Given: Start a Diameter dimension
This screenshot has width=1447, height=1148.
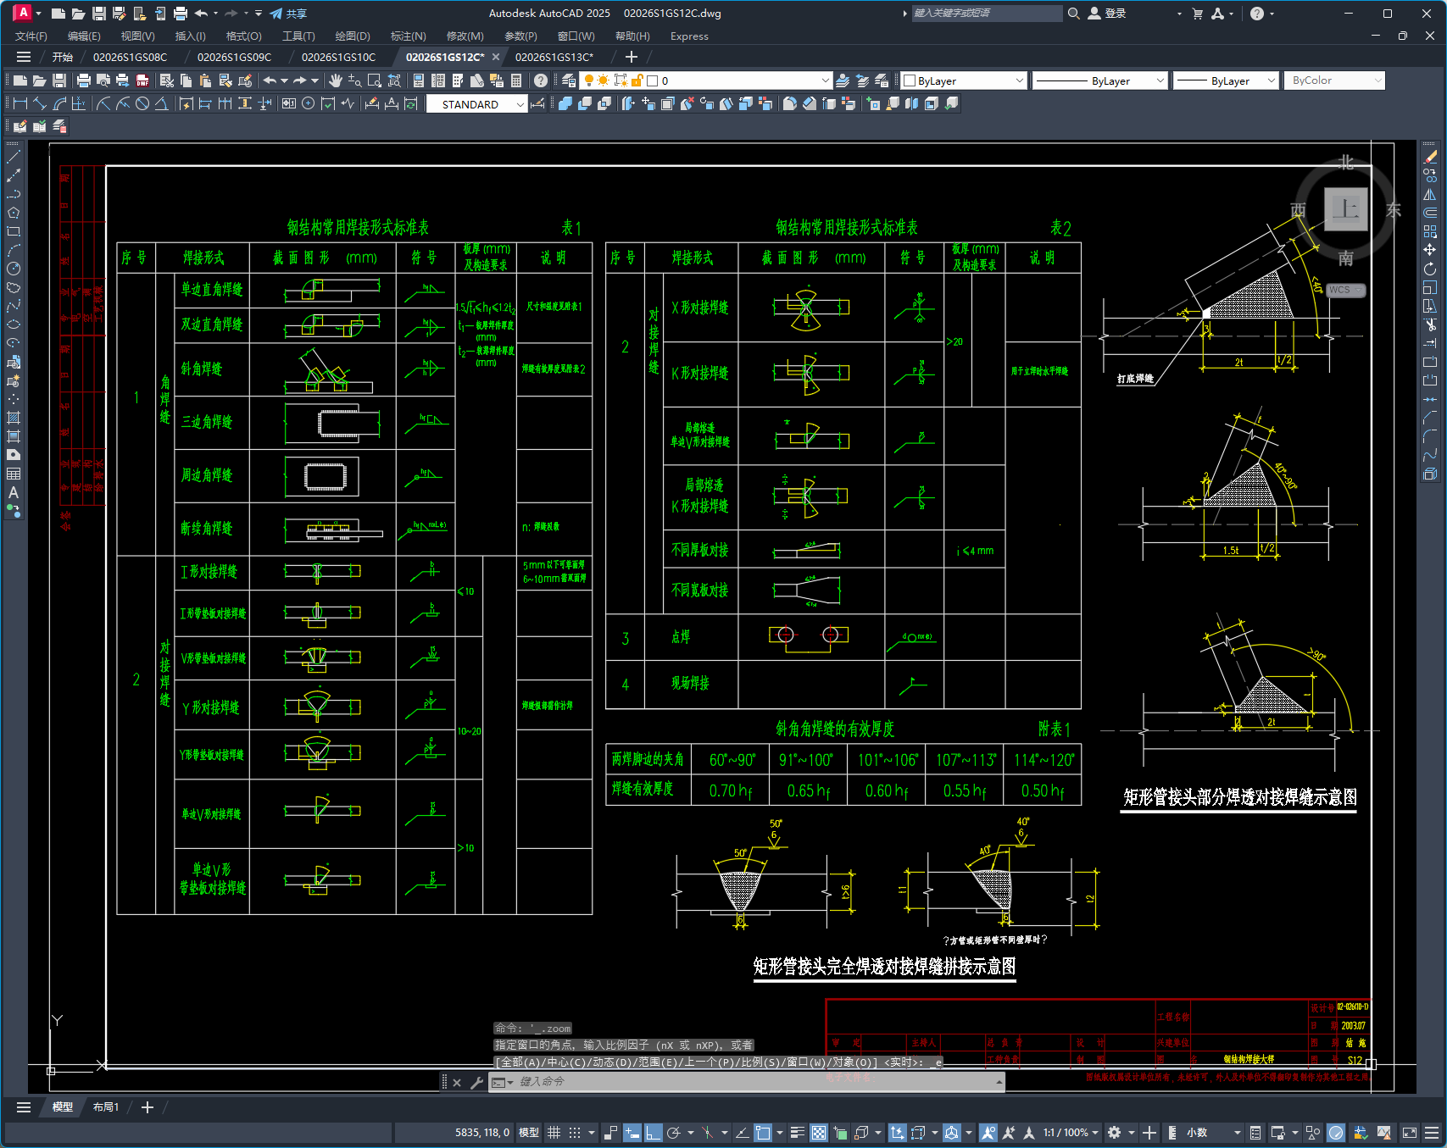Looking at the screenshot, I should pos(142,103).
